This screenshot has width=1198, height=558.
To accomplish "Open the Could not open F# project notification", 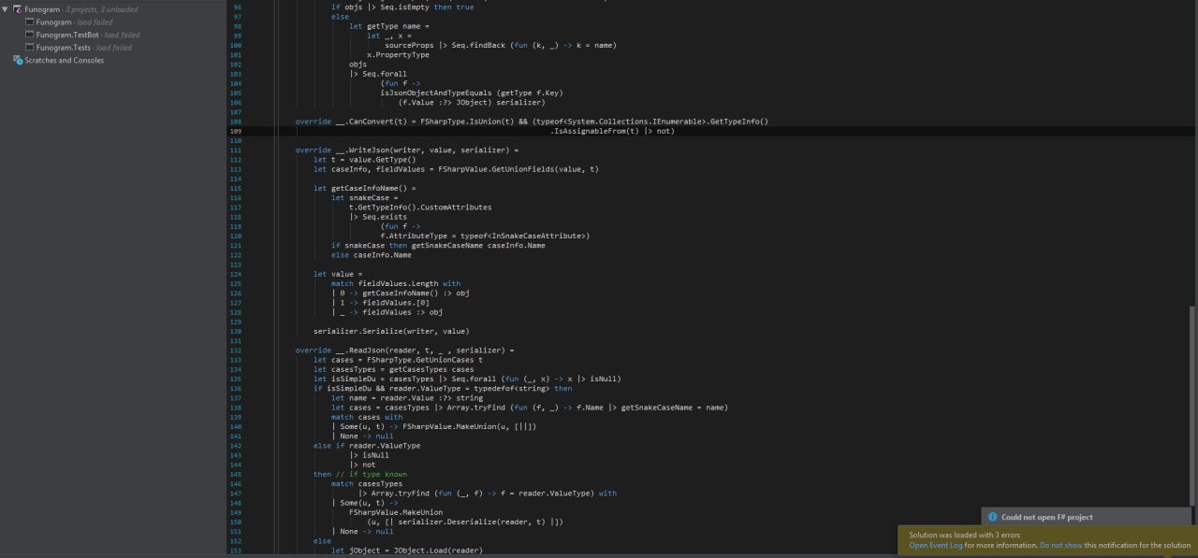I will click(1088, 517).
